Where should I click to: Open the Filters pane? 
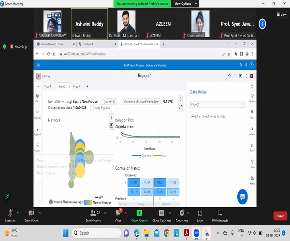click(x=252, y=164)
